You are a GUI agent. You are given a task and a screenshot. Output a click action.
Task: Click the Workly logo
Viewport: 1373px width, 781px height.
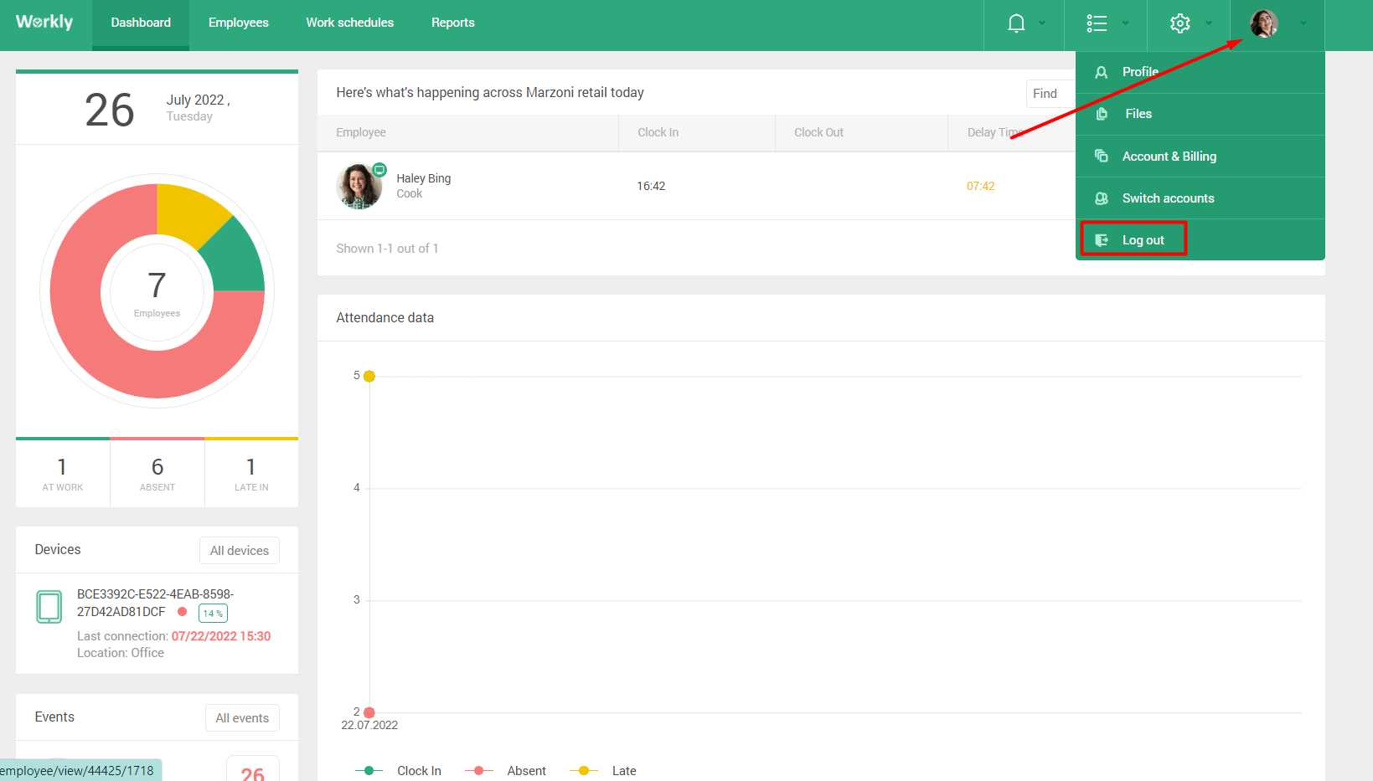(x=44, y=22)
